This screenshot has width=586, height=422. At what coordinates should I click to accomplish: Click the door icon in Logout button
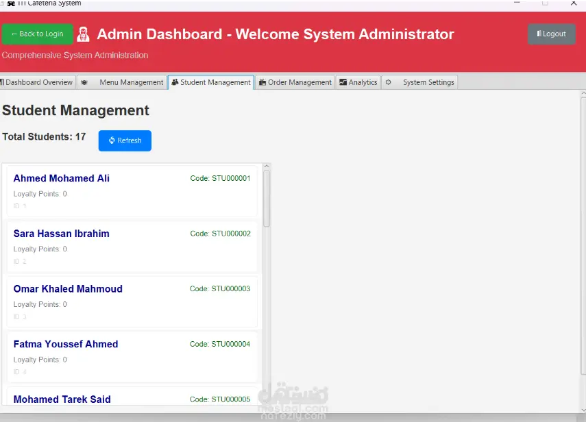click(539, 34)
